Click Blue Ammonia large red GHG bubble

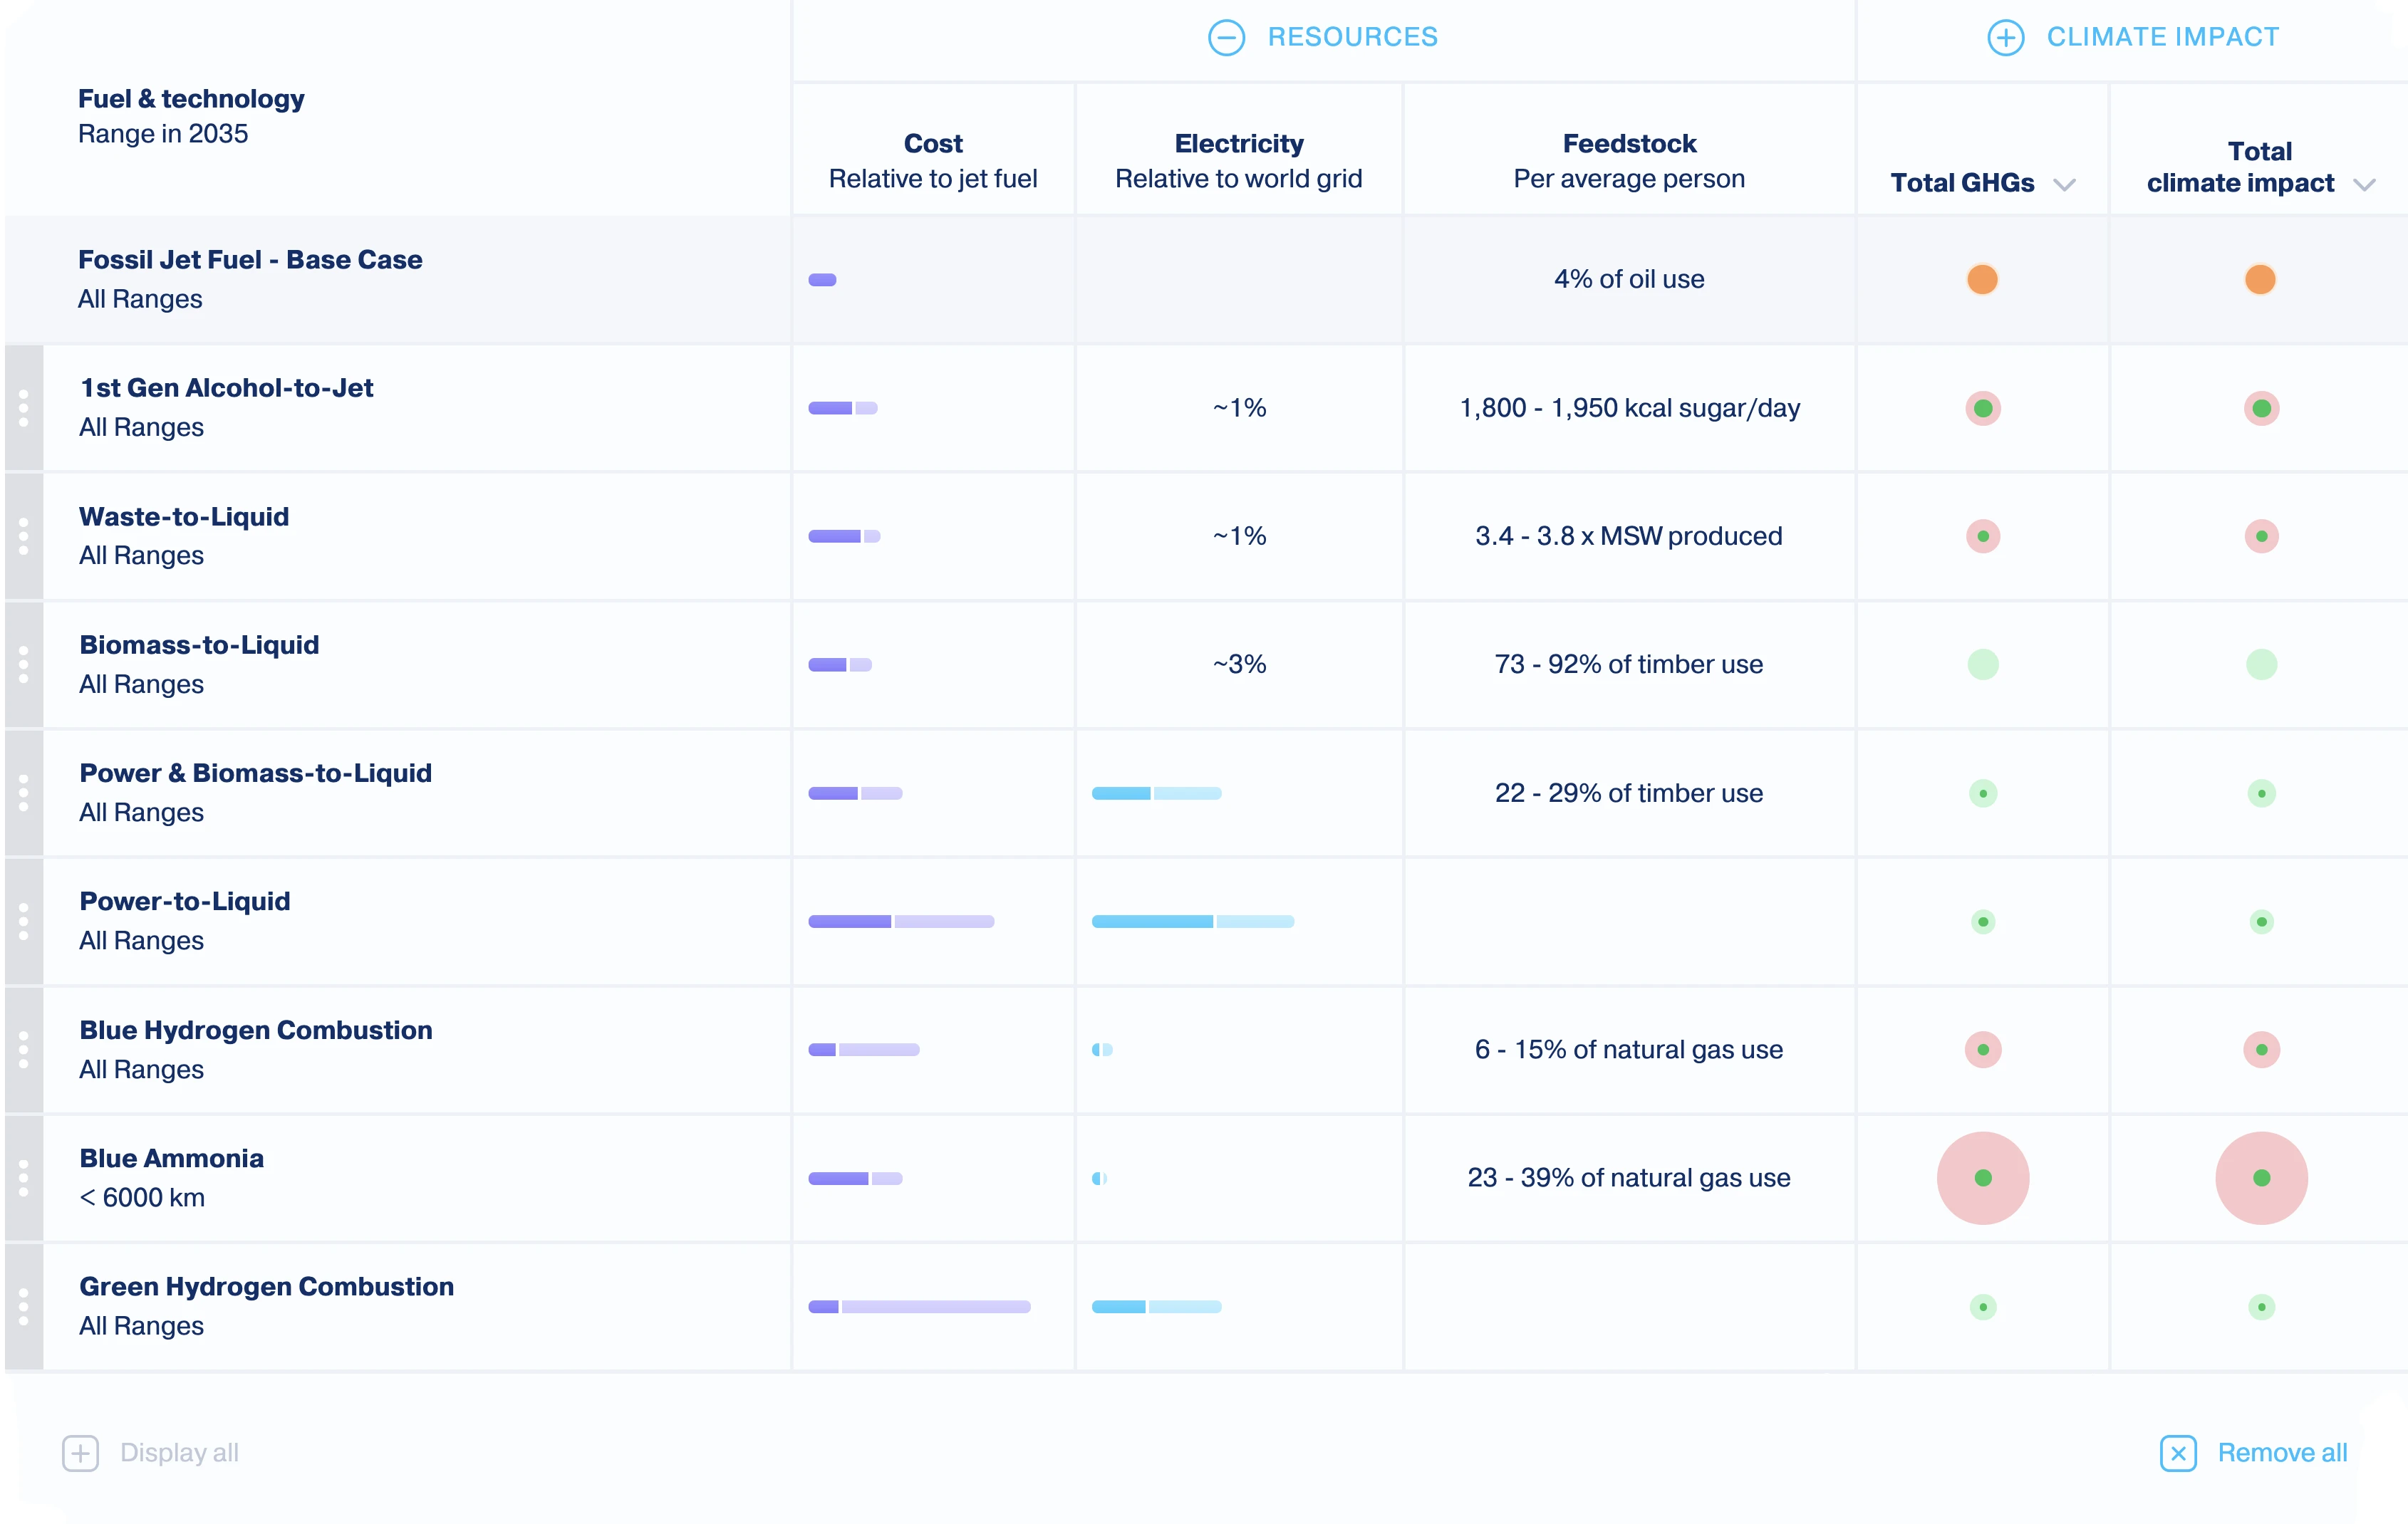(1983, 1178)
